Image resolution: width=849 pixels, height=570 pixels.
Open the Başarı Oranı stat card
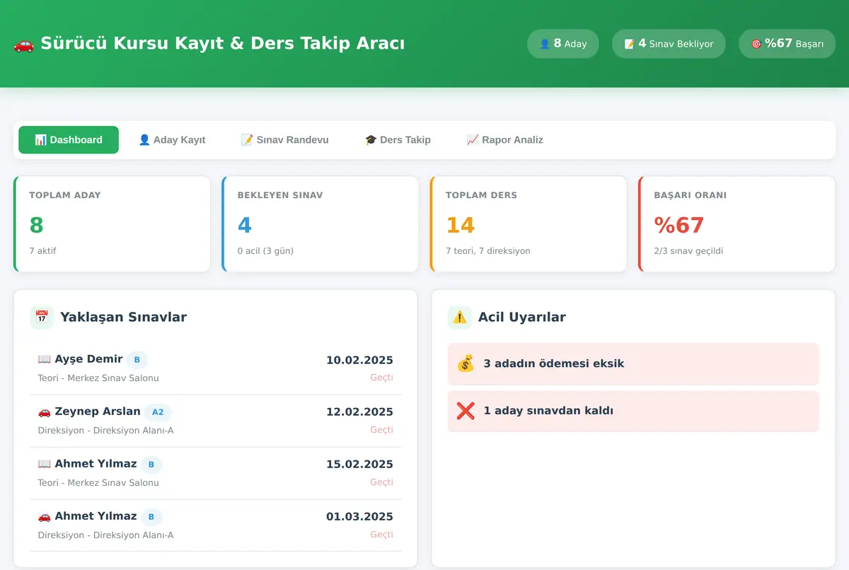click(737, 224)
